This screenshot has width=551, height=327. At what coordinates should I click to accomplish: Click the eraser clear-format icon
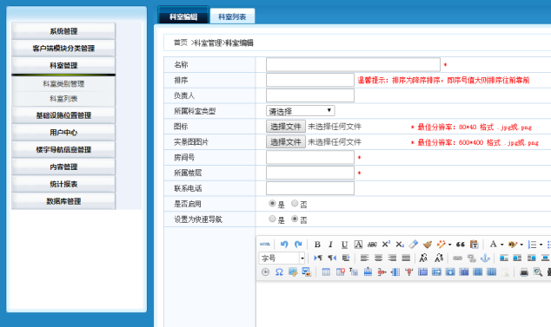coord(414,245)
